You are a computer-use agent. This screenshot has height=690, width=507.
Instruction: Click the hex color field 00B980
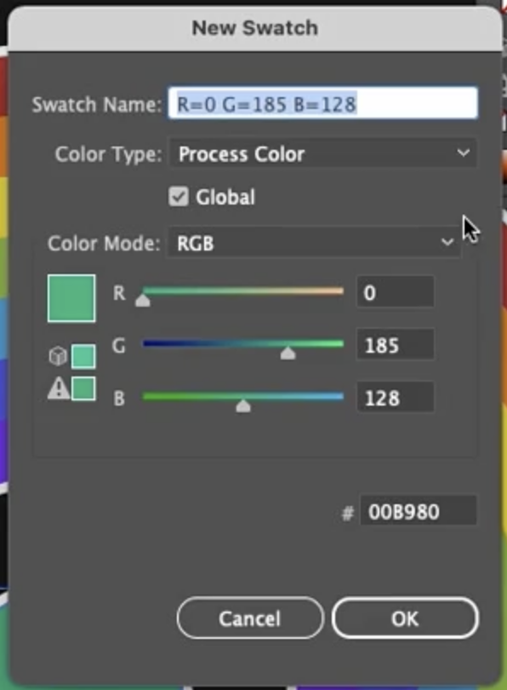click(419, 510)
